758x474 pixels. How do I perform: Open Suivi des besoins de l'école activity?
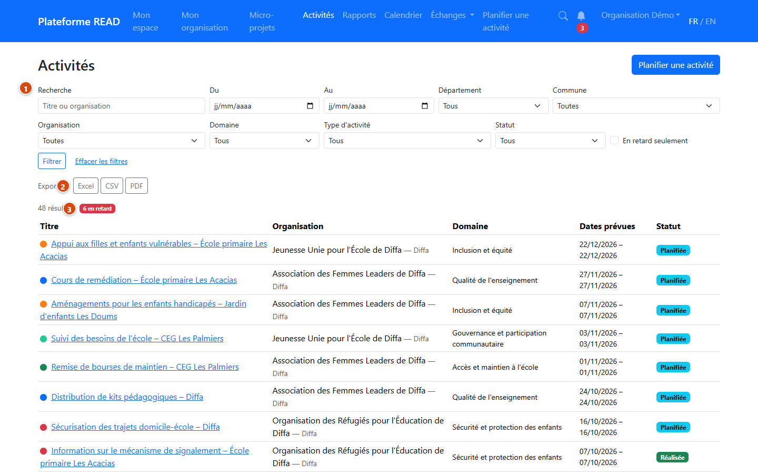click(137, 338)
